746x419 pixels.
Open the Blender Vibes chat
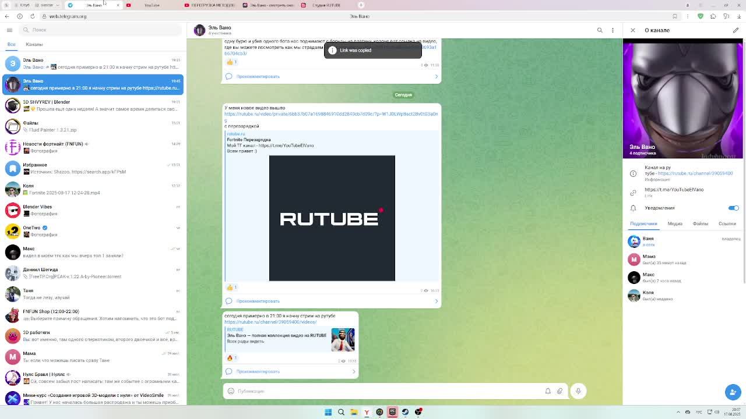pos(93,210)
